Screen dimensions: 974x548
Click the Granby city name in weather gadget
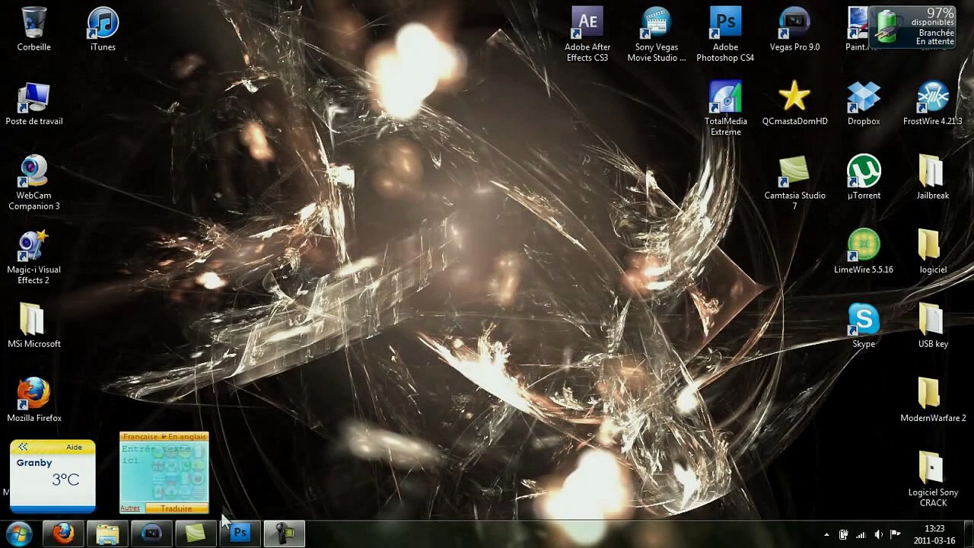(34, 463)
